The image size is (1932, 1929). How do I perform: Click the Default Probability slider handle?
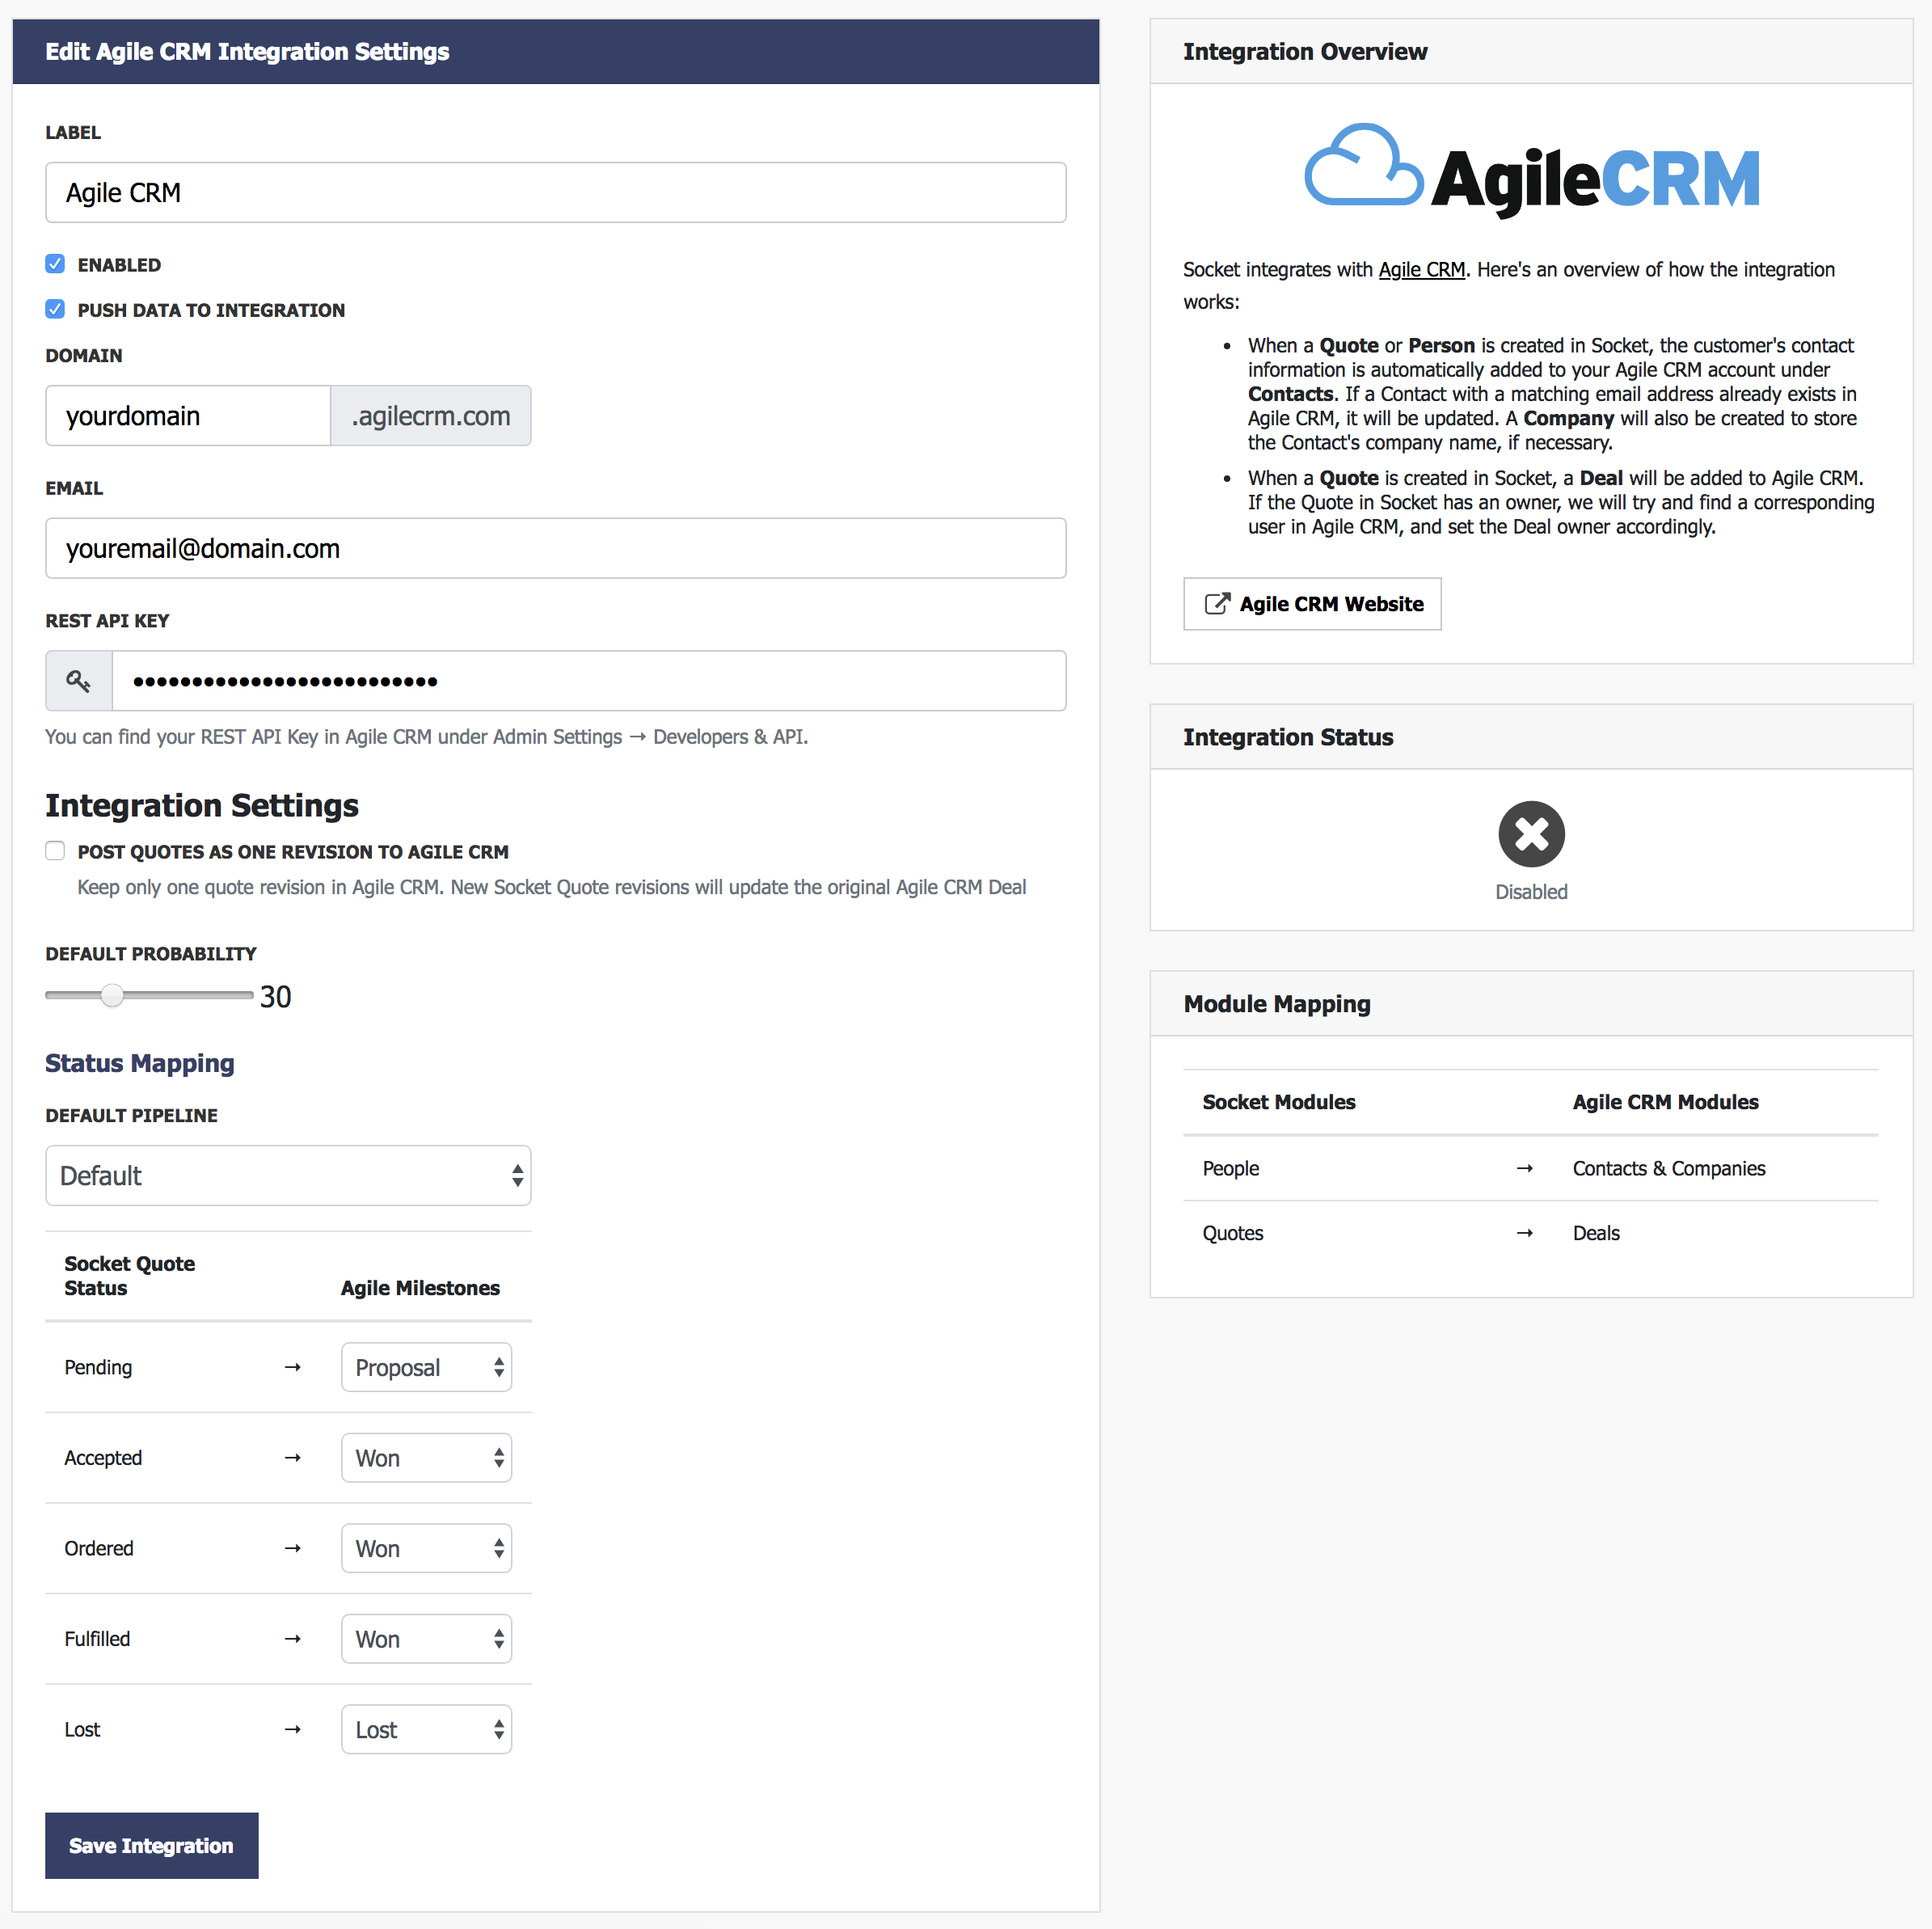112,995
